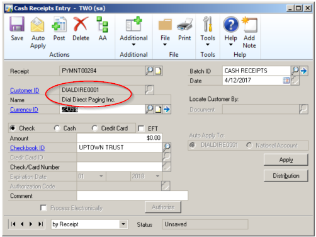316x237 pixels.
Task: Open the Checkbook ID link
Action: [28, 148]
